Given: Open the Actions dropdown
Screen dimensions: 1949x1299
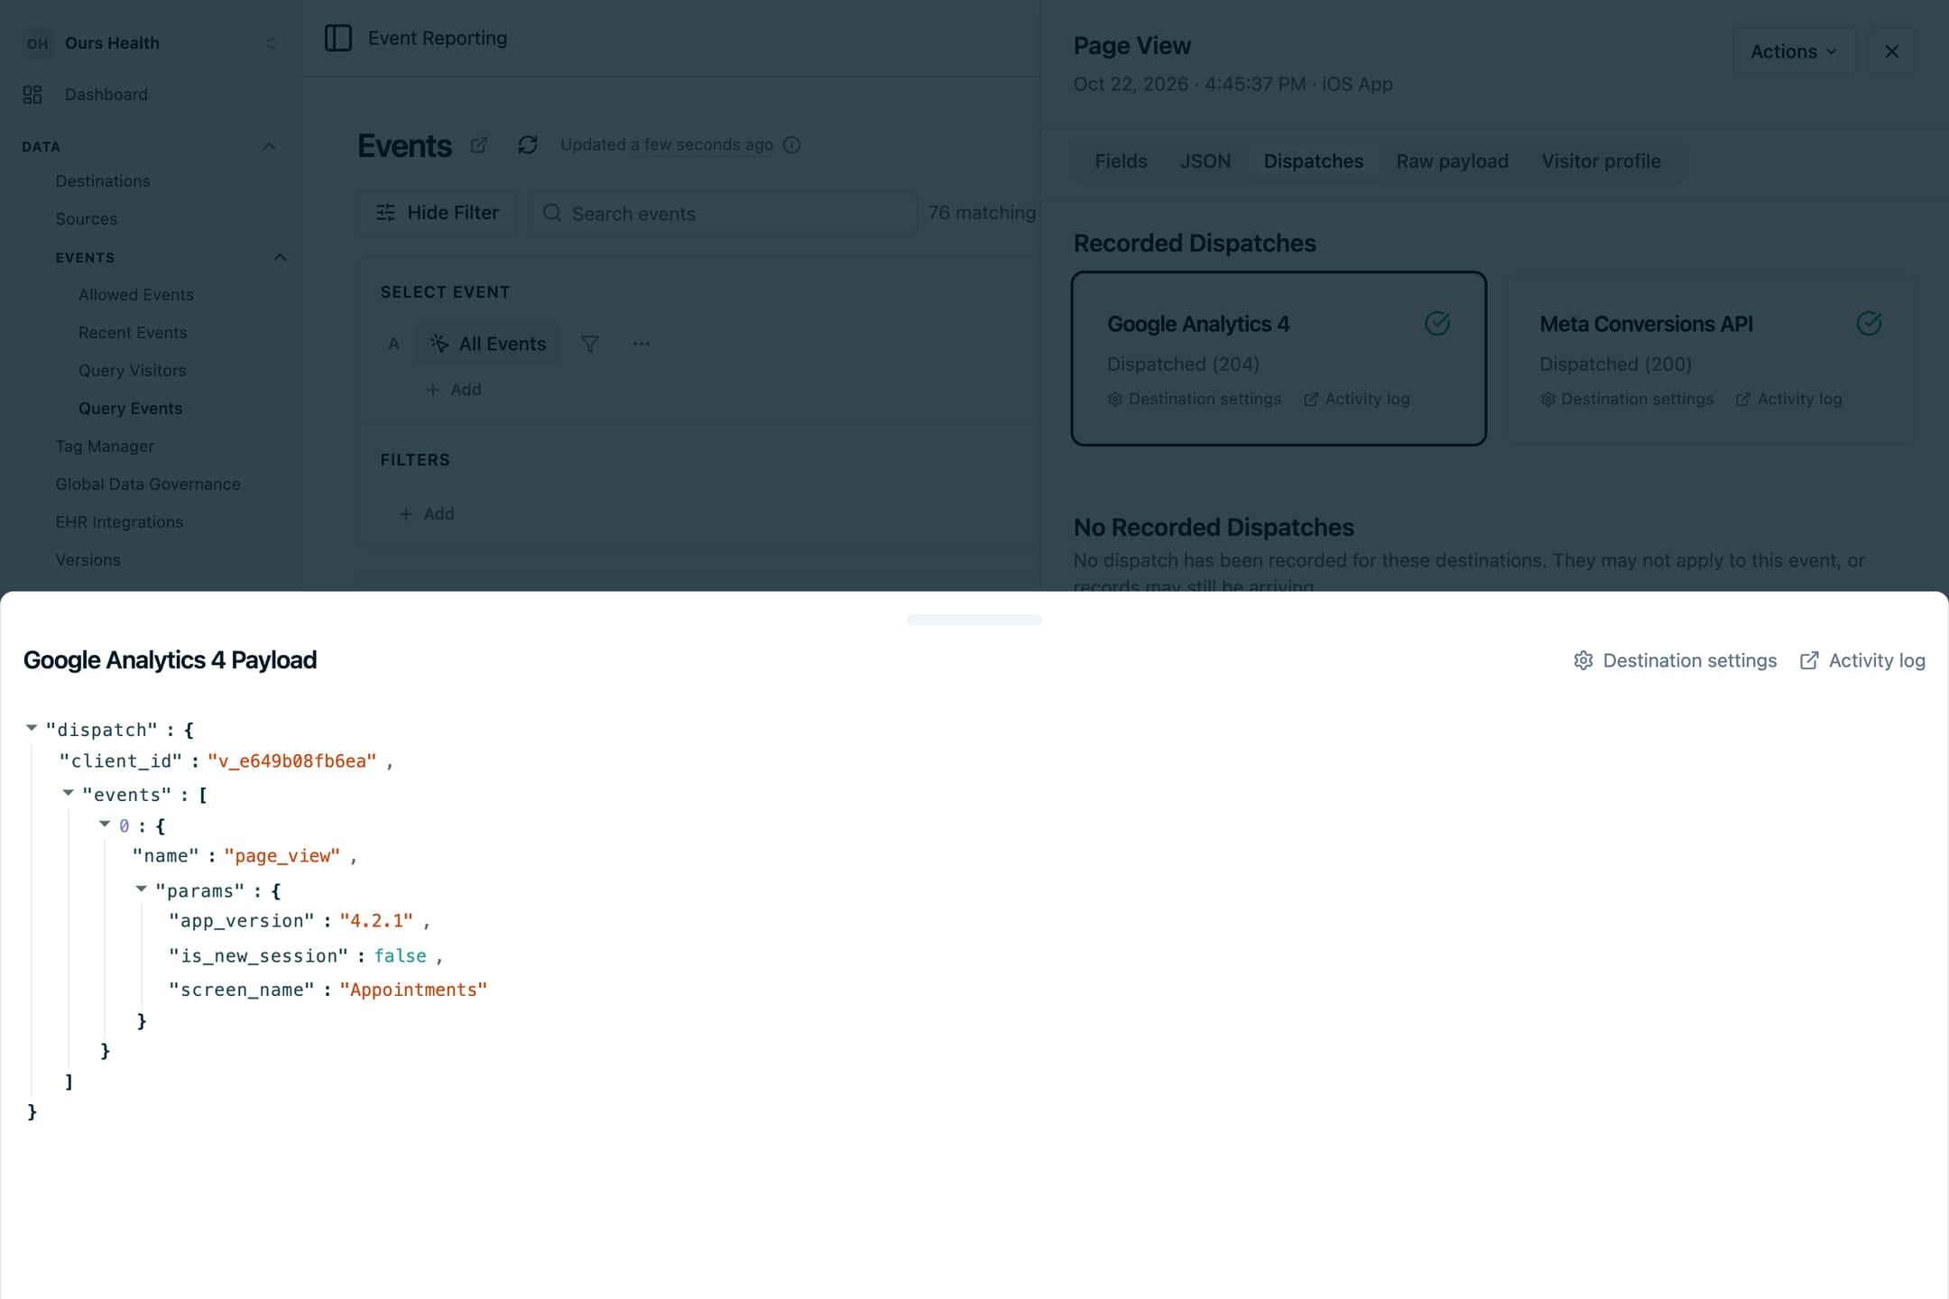Looking at the screenshot, I should tap(1794, 51).
